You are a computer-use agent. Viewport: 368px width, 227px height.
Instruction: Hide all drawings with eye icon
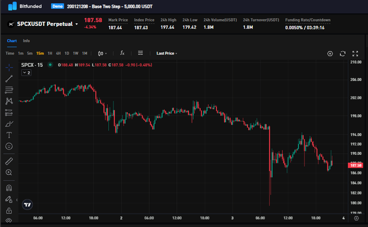point(9,220)
